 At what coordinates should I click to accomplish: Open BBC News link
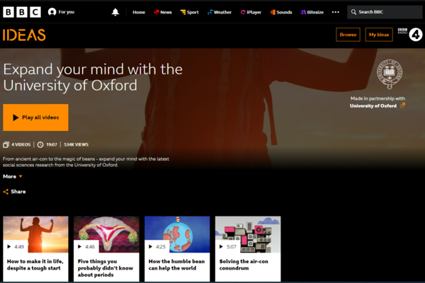coord(163,12)
